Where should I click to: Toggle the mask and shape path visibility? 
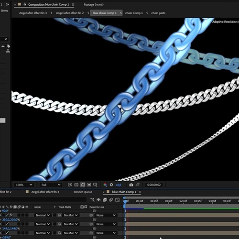(x=83, y=185)
